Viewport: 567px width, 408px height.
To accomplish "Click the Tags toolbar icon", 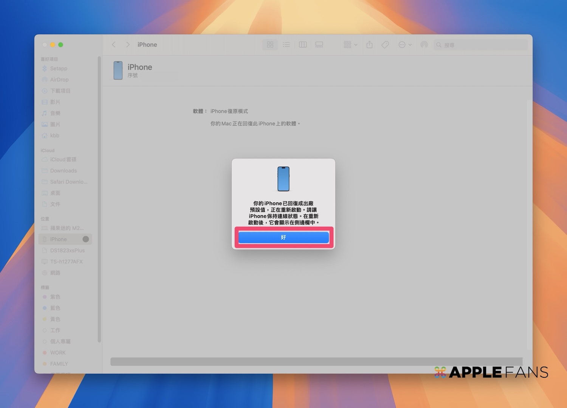I will pos(385,45).
